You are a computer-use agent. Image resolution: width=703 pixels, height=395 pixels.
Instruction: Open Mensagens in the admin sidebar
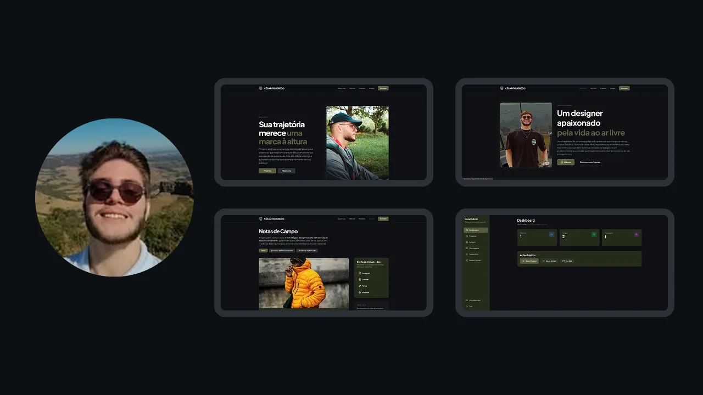pos(473,248)
